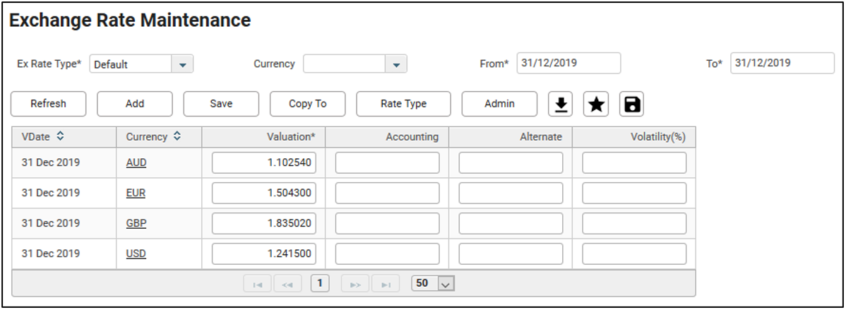Go to next page pagination icon
The image size is (846, 310).
coord(355,284)
